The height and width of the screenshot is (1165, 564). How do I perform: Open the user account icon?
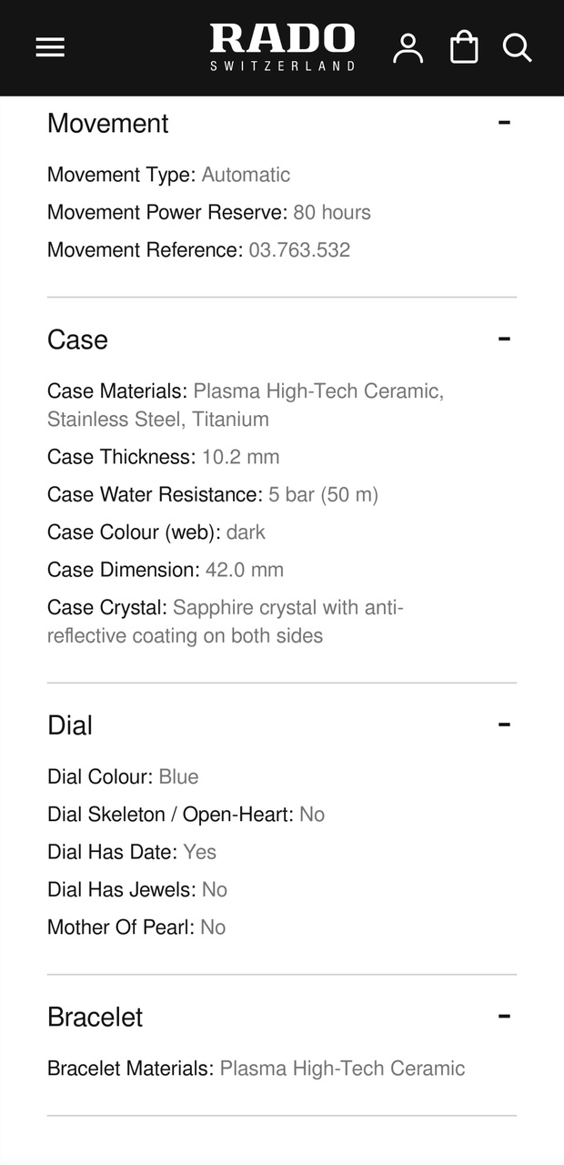(x=408, y=47)
